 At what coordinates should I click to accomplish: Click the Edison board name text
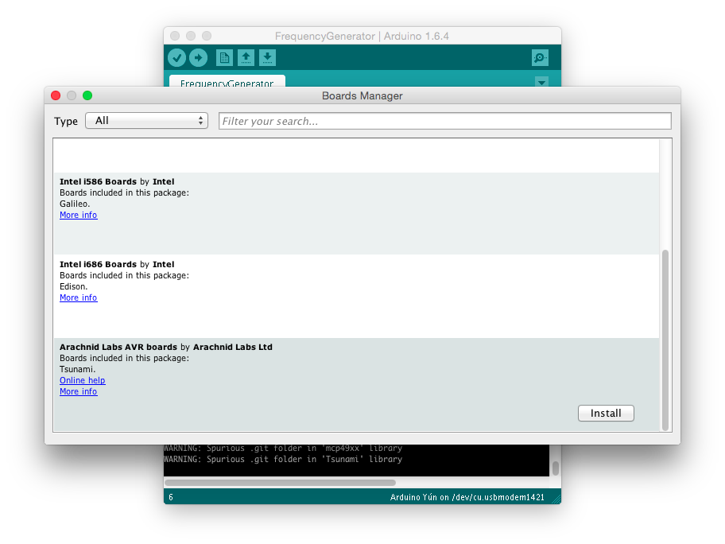73,286
